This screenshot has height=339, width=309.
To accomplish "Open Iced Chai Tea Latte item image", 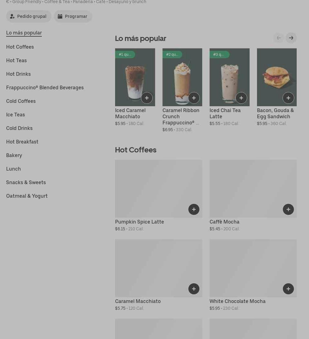I will (230, 77).
